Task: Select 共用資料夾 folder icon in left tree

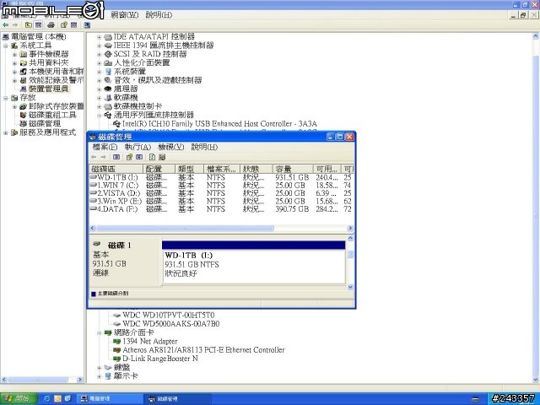Action: (23, 62)
